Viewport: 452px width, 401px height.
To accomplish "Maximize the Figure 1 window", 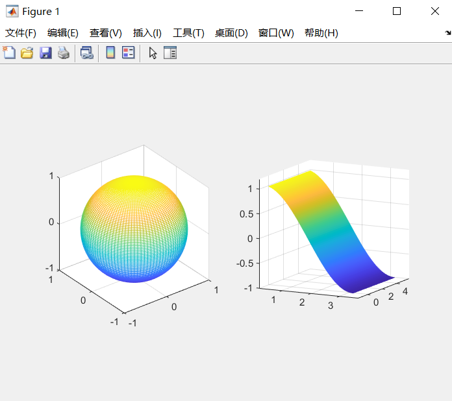I will point(397,11).
